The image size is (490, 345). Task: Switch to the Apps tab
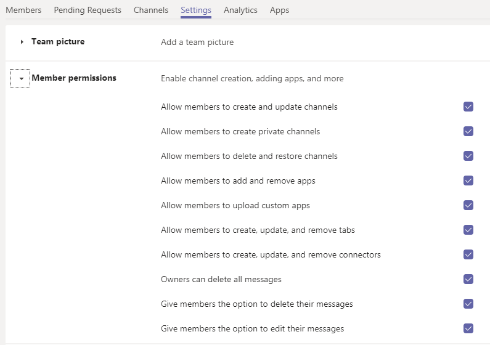click(279, 10)
